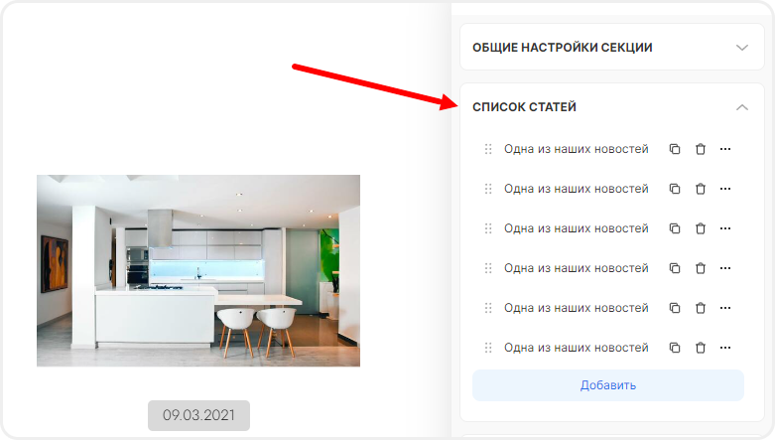775x440 pixels.
Task: Duplicate the first article in the list
Action: [675, 149]
